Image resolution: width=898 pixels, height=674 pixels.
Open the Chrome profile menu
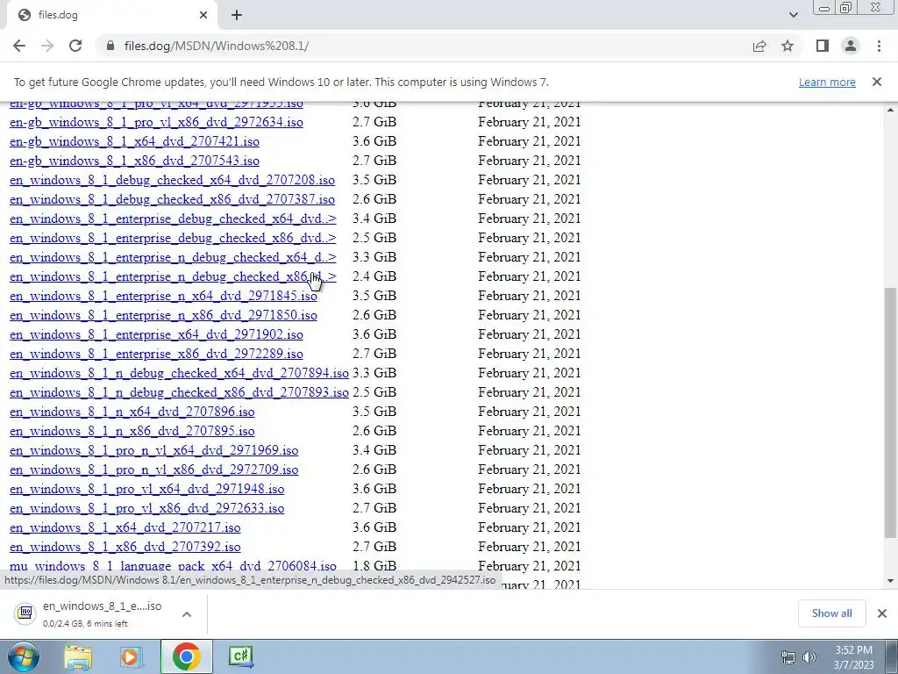(x=851, y=46)
